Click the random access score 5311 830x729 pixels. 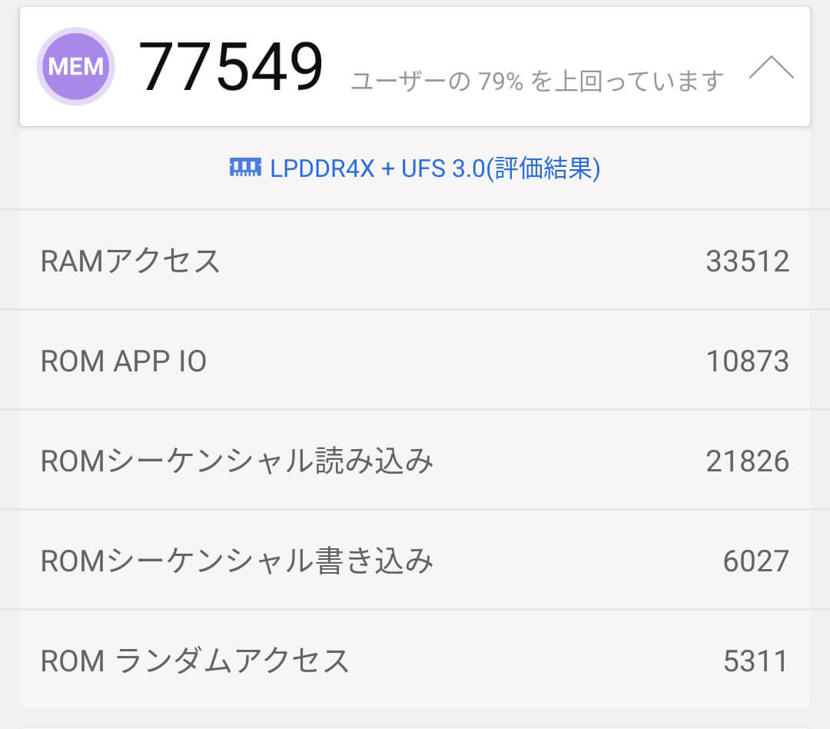[756, 661]
